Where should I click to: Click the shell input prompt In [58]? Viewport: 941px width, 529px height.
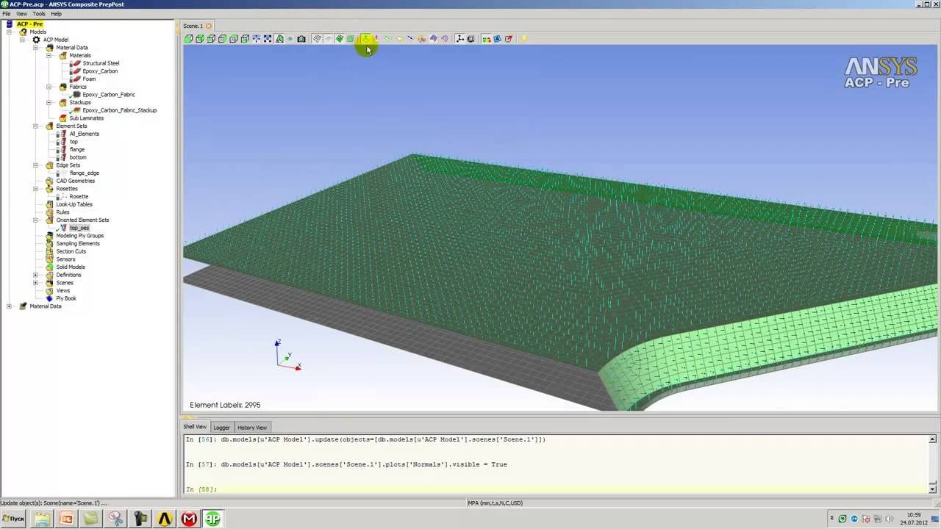(201, 489)
